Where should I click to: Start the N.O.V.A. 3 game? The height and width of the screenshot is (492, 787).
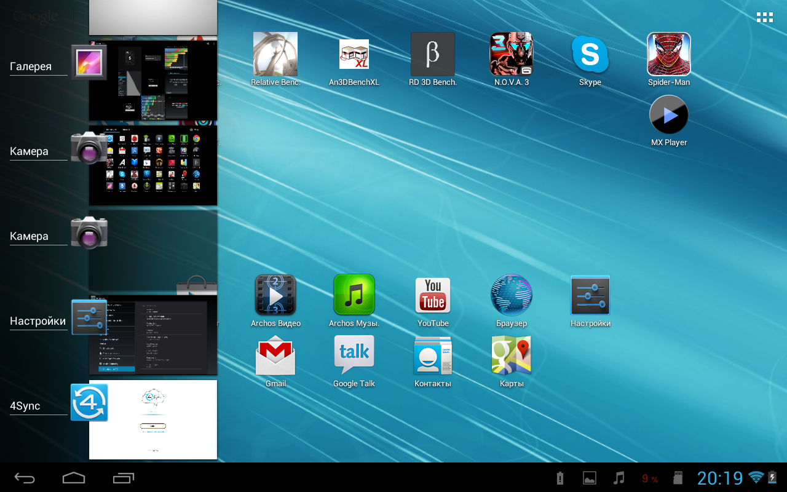(x=512, y=59)
